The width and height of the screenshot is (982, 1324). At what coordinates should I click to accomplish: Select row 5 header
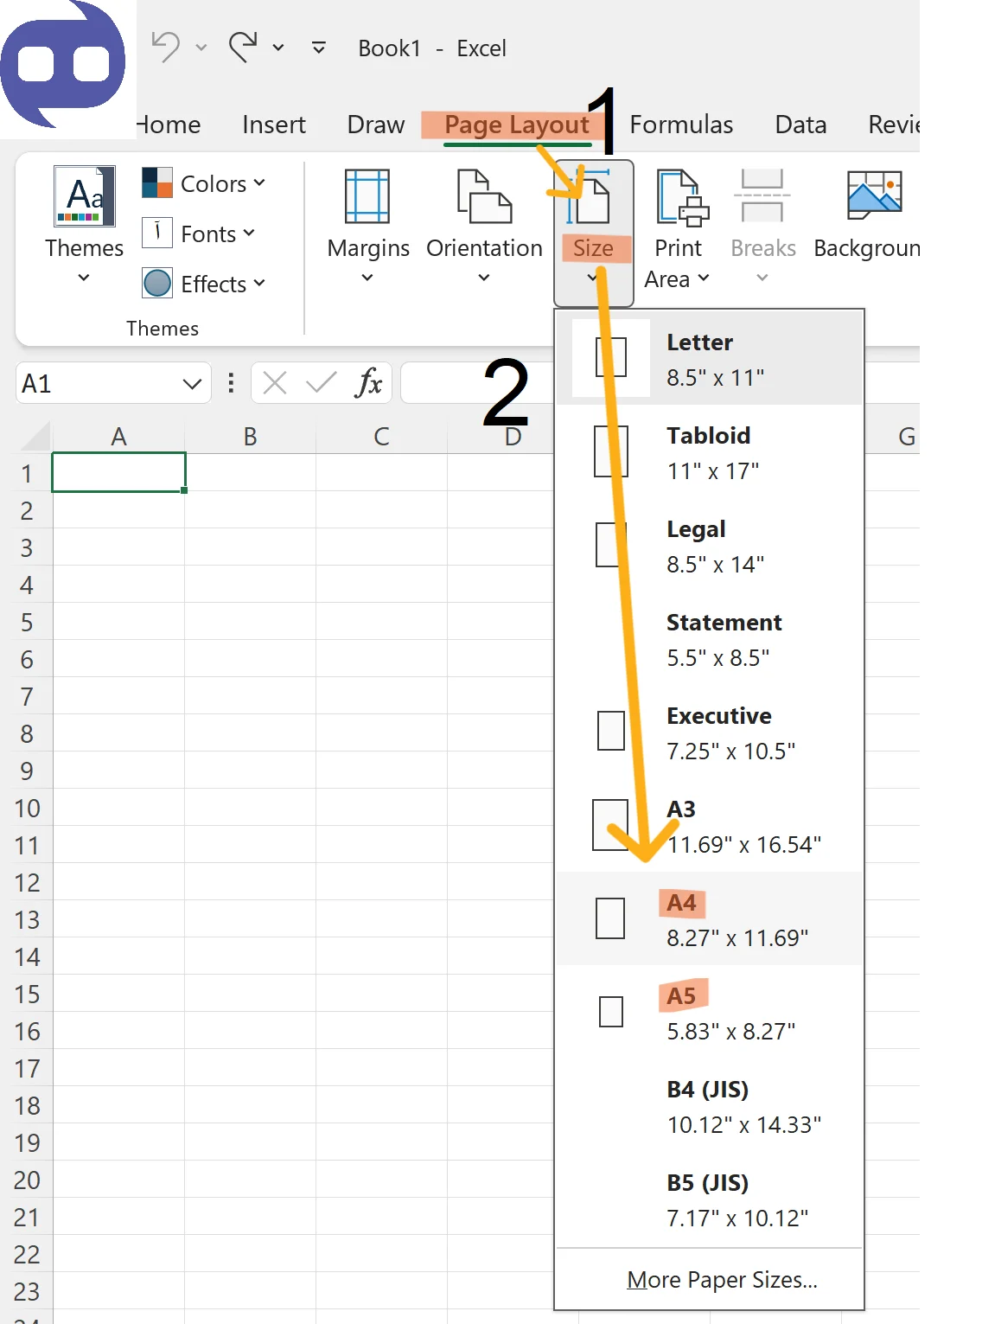coord(27,622)
